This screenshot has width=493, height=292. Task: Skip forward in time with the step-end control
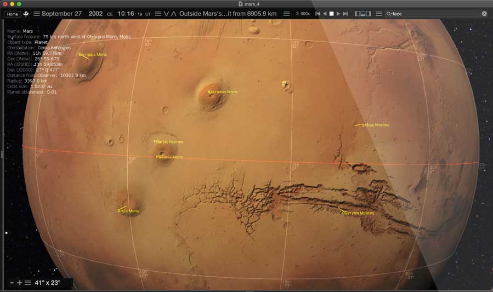pos(345,14)
